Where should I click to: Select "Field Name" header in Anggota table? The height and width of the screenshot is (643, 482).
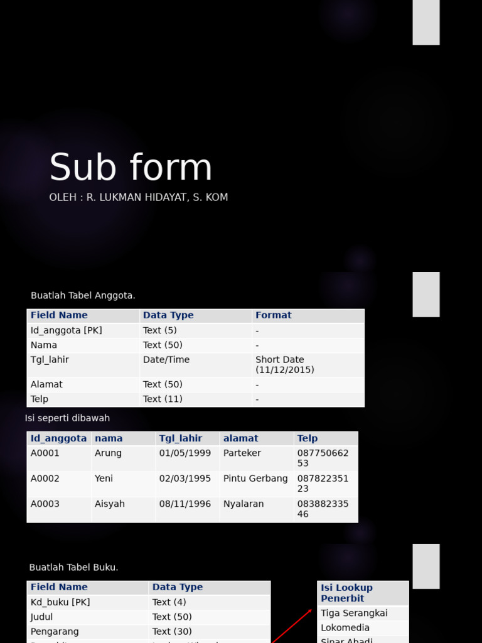click(59, 315)
